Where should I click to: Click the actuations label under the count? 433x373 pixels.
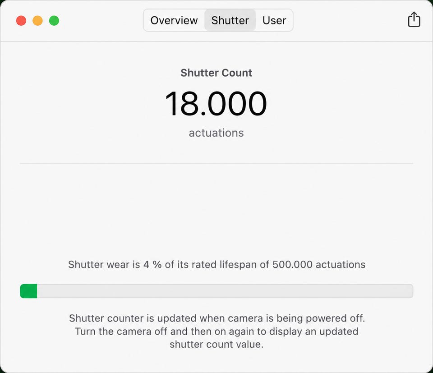tap(216, 133)
